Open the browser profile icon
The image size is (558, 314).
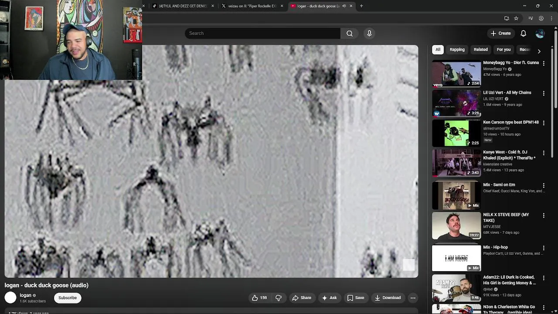coord(541,18)
